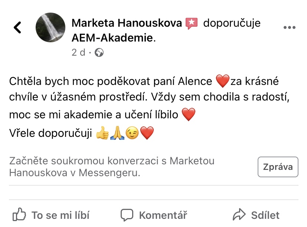Click the globe public visibility icon
The height and width of the screenshot is (227, 307).
99,52
